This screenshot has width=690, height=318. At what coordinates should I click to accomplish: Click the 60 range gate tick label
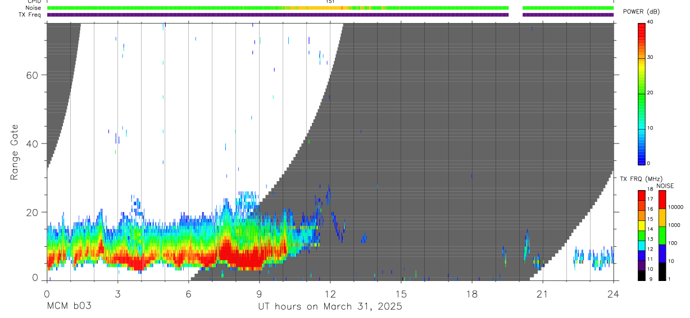tap(31, 75)
